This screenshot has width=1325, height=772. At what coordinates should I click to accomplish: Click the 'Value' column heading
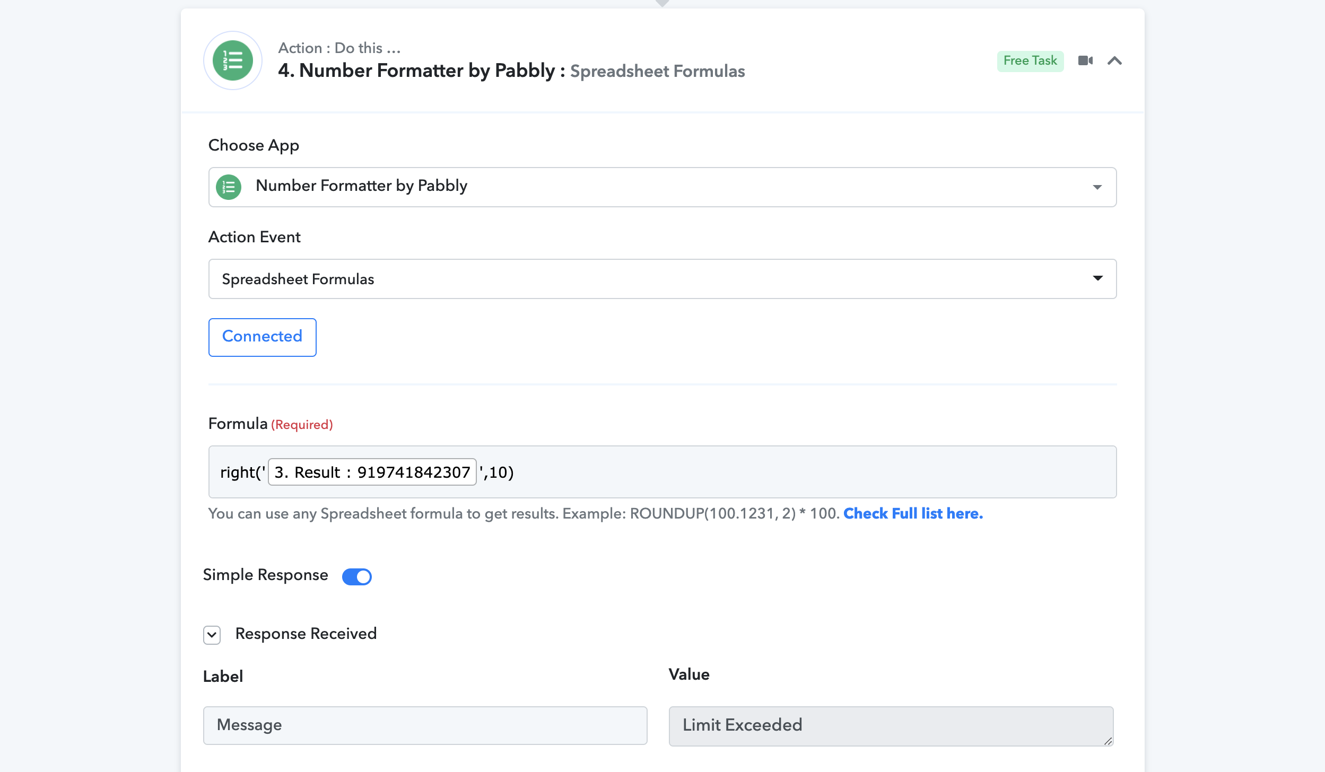[x=689, y=674]
